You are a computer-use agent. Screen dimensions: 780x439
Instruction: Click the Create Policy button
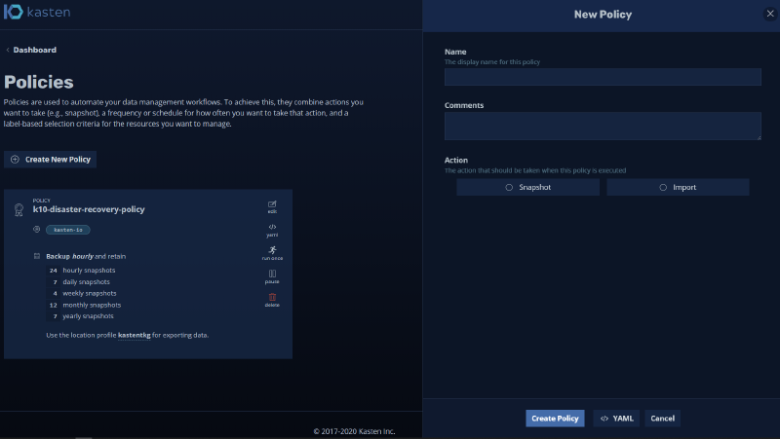tap(555, 419)
